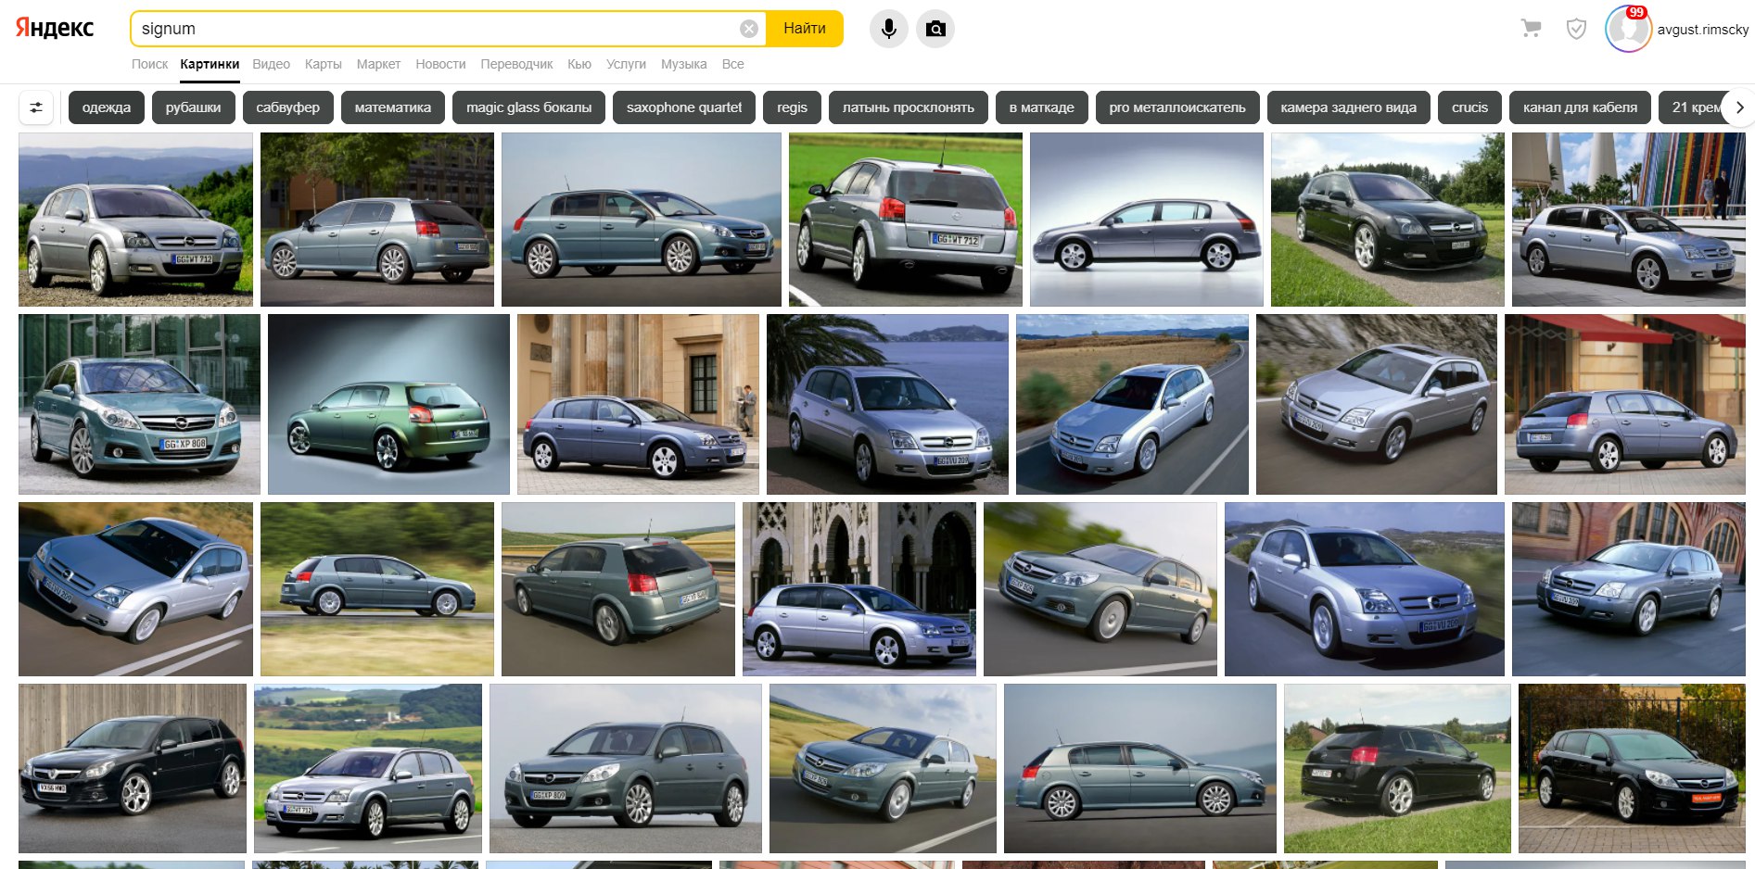The height and width of the screenshot is (869, 1755).
Task: Open the Услуги tab
Action: (x=626, y=64)
